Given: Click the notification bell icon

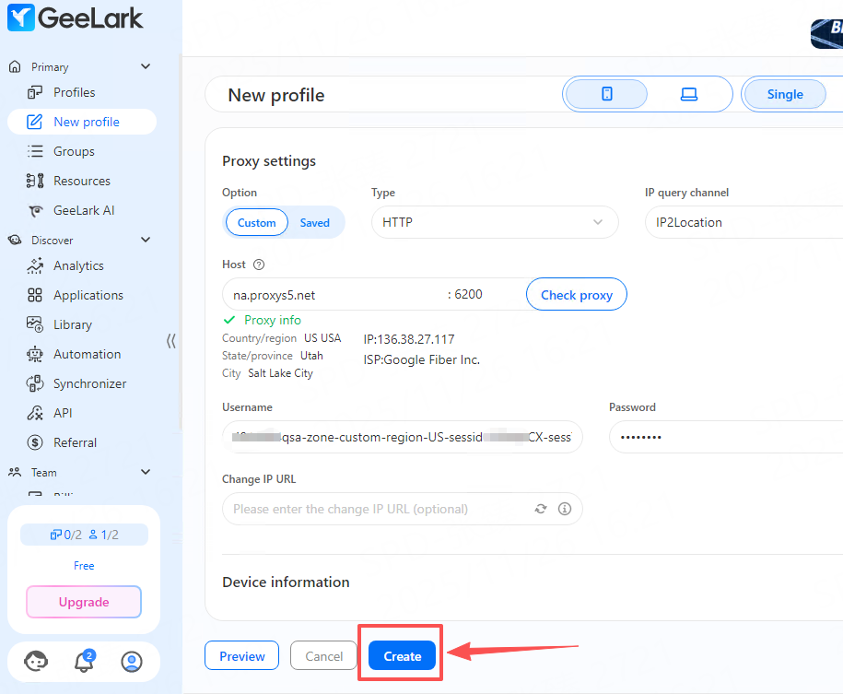Looking at the screenshot, I should [83, 662].
